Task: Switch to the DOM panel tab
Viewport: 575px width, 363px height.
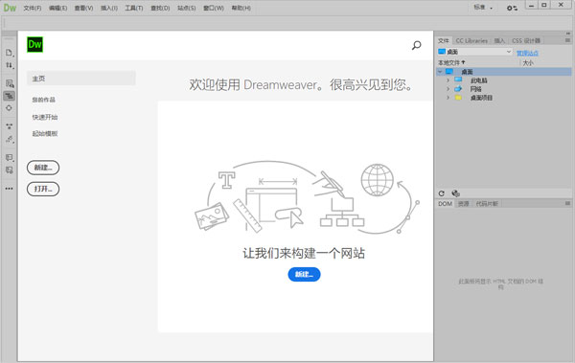Action: pyautogui.click(x=446, y=203)
